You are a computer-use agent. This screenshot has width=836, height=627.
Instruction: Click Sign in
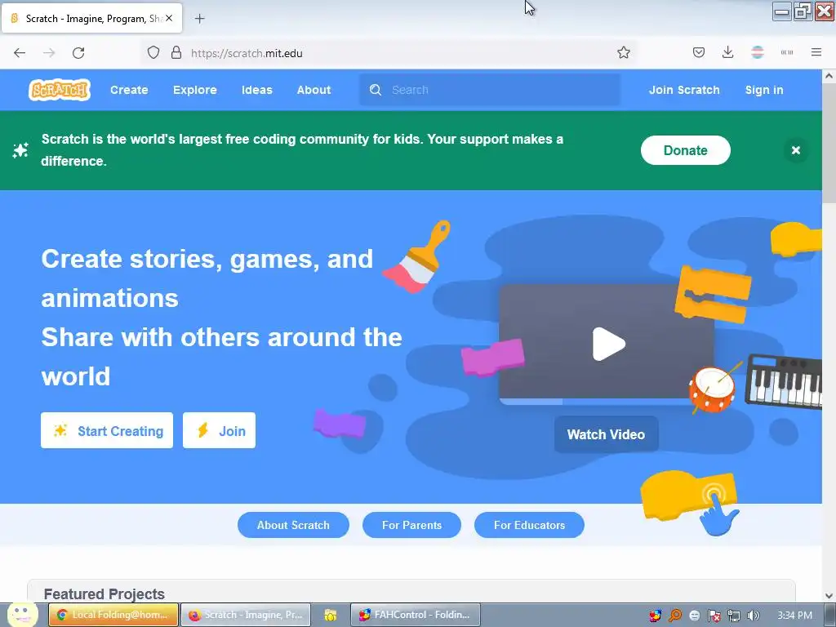[x=764, y=90]
